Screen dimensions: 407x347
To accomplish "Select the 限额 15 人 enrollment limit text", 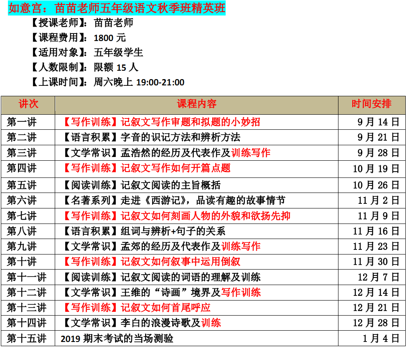I will click(x=116, y=67).
